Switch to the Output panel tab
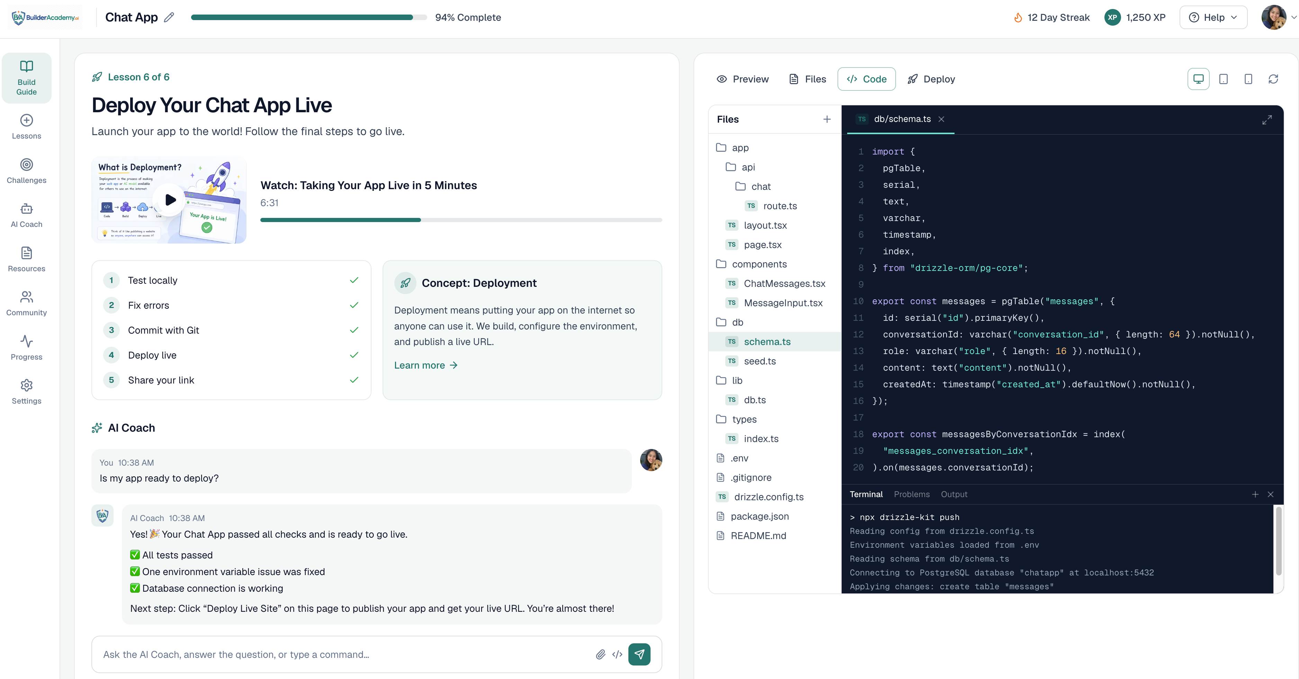 tap(954, 494)
